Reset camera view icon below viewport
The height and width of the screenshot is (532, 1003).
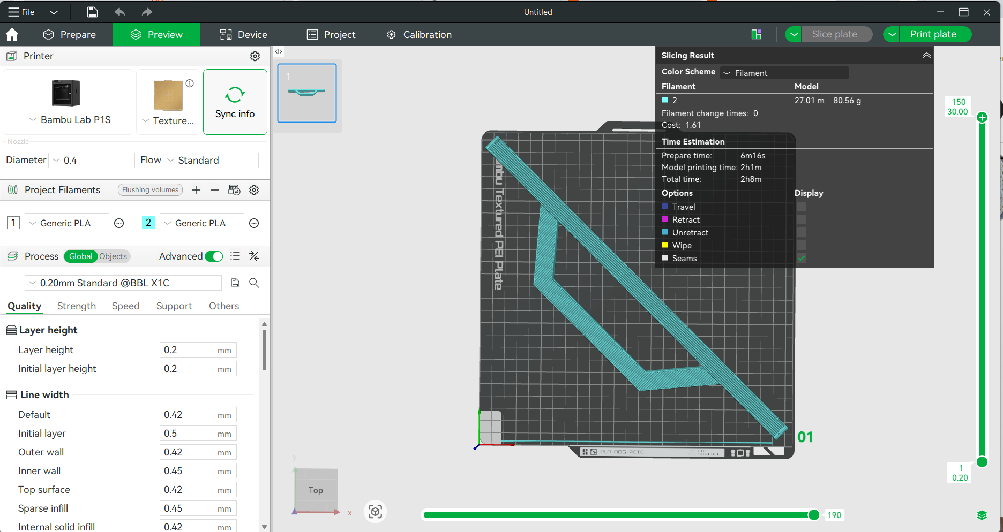point(375,512)
